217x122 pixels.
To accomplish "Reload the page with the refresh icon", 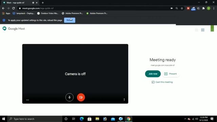I will [14, 8].
